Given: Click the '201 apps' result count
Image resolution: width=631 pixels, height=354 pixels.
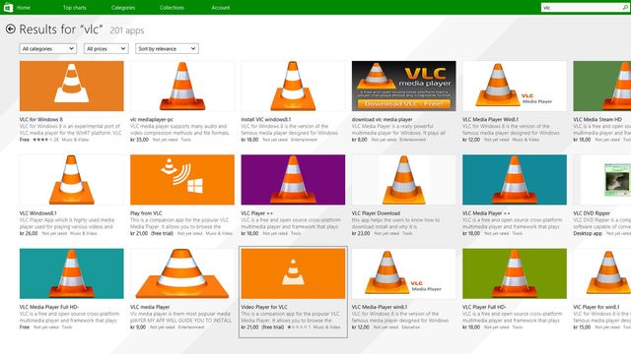Looking at the screenshot, I should coord(127,30).
